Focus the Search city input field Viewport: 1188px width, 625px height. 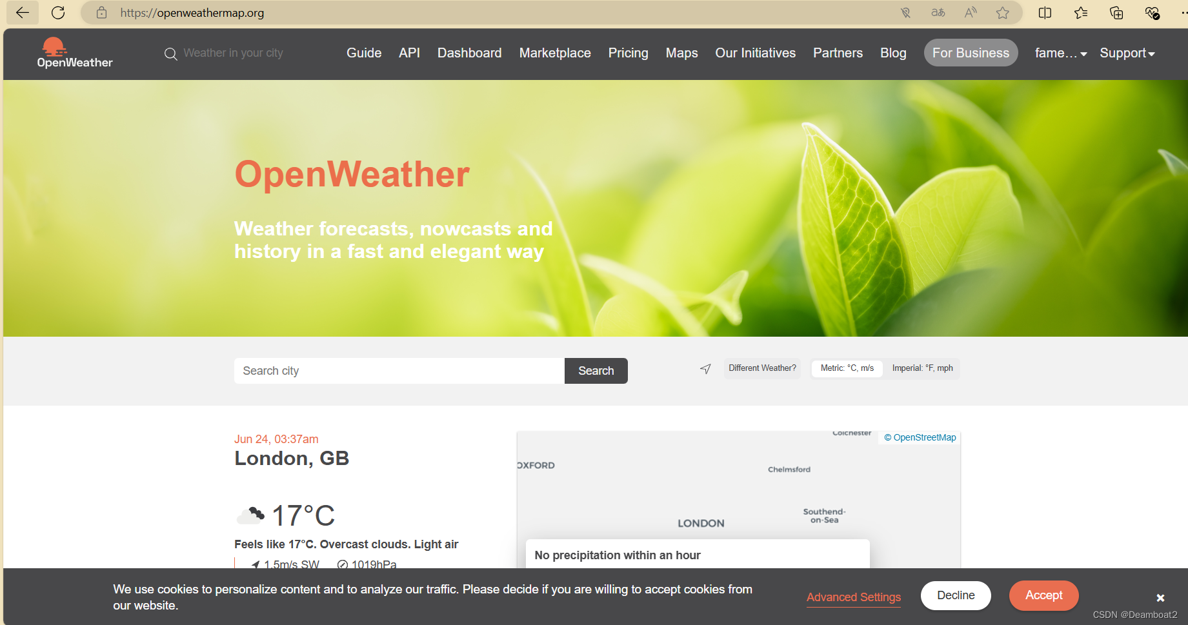pos(399,371)
